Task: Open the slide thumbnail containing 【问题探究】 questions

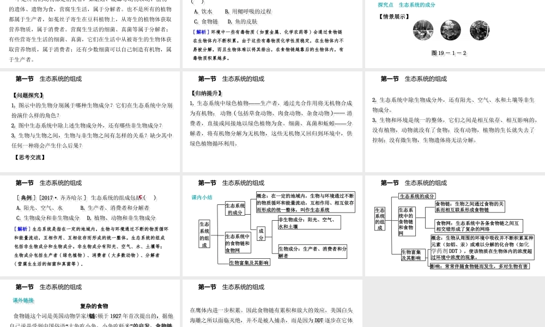Action: (90, 122)
